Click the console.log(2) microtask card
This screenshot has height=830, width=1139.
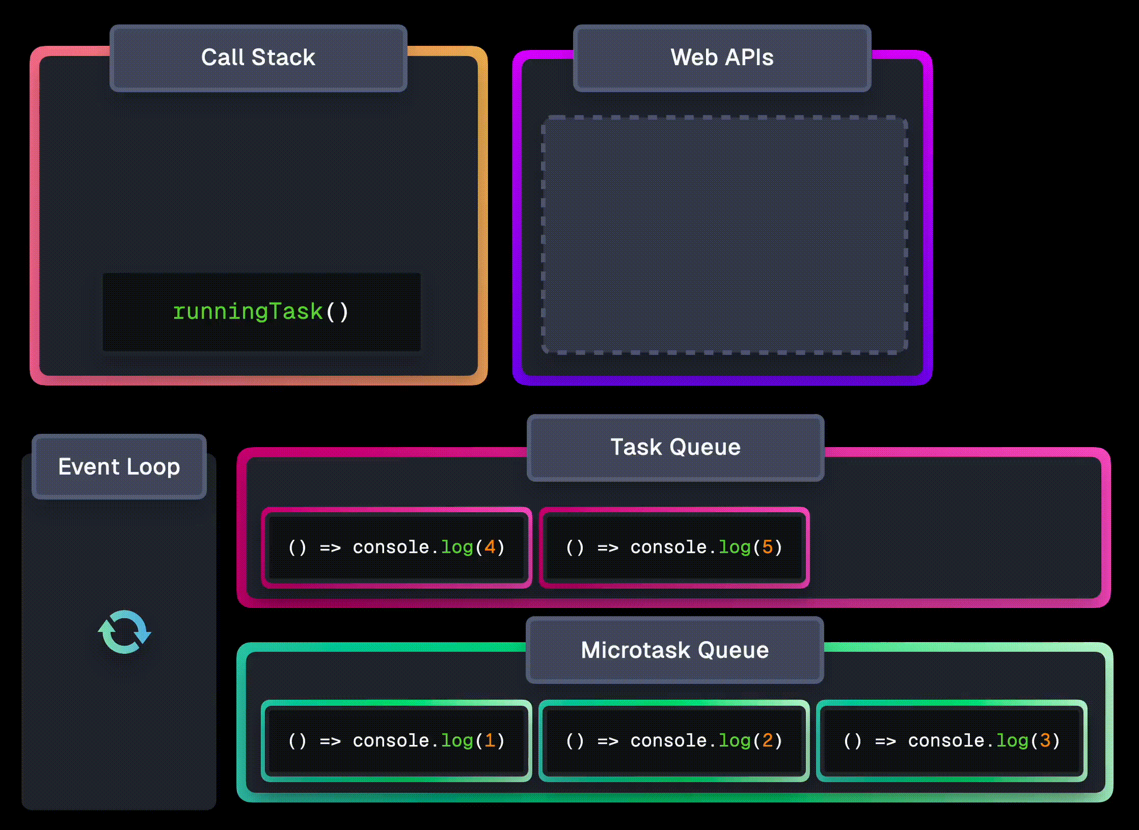tap(674, 741)
